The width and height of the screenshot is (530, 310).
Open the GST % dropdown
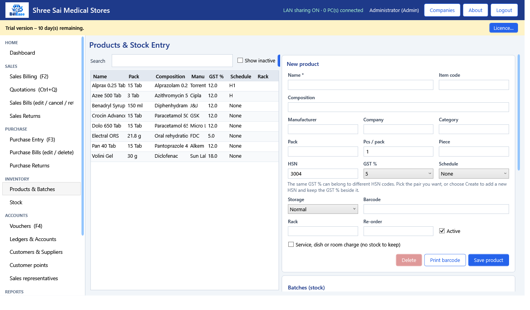398,174
